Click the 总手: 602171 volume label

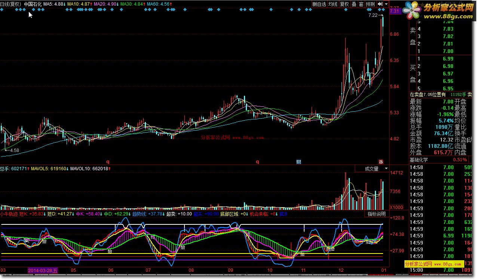point(15,169)
